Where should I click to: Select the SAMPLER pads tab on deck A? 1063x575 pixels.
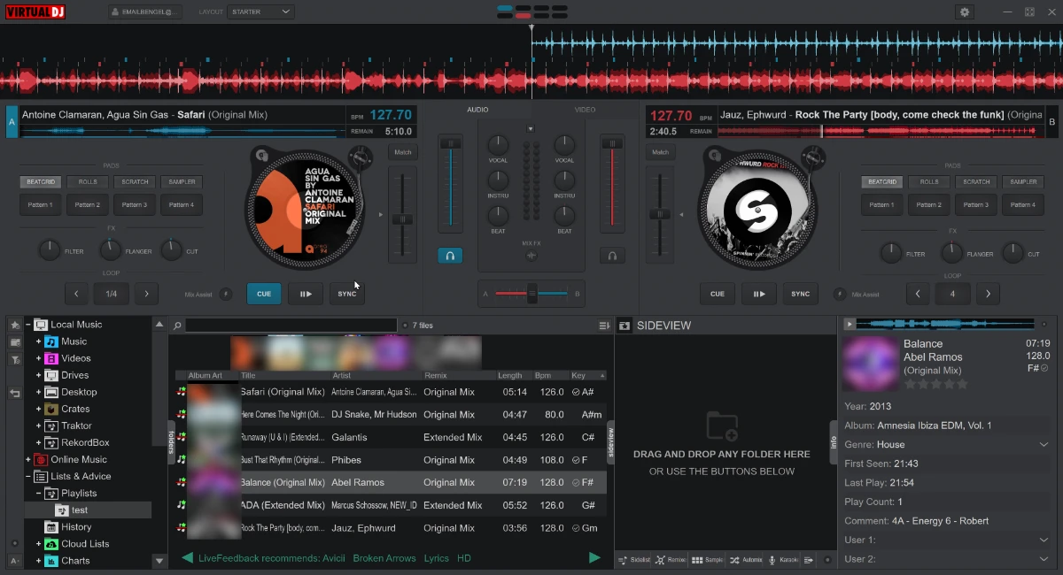coord(181,182)
